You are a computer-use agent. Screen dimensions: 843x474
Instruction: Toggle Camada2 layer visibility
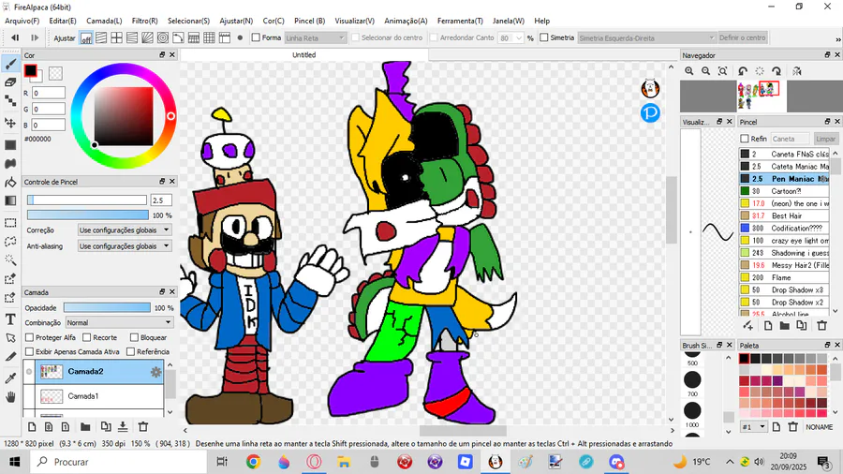29,372
